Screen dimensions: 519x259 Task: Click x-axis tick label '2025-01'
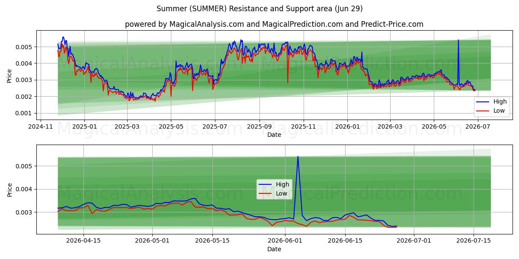click(84, 126)
